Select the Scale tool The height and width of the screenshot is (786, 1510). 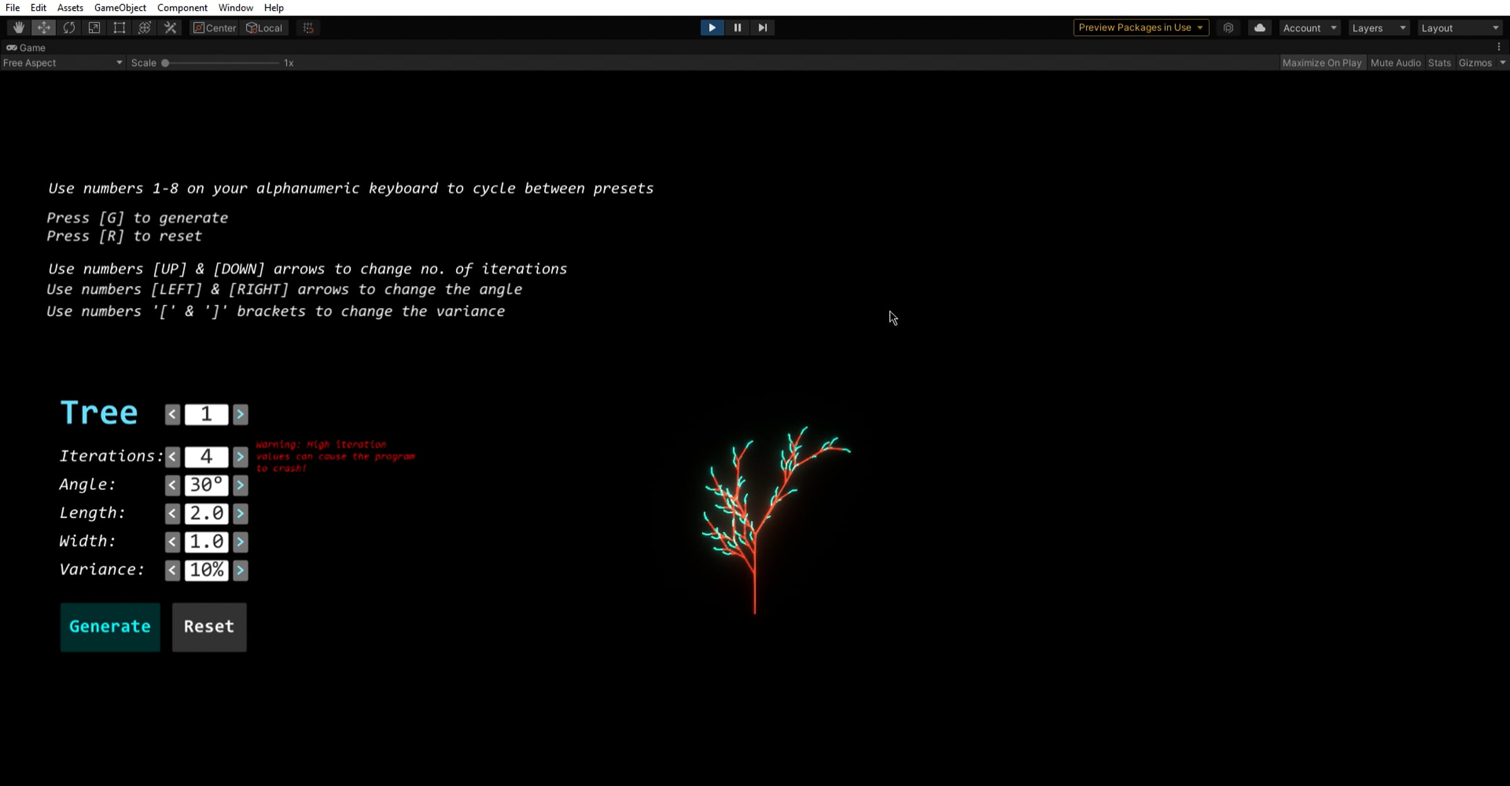click(94, 28)
